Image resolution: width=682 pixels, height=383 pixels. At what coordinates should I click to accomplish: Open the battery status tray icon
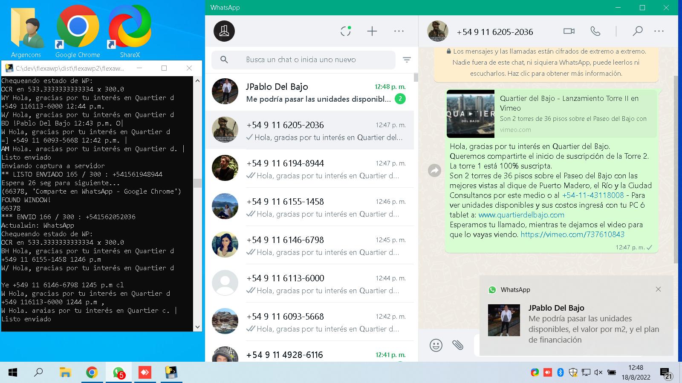(x=612, y=372)
